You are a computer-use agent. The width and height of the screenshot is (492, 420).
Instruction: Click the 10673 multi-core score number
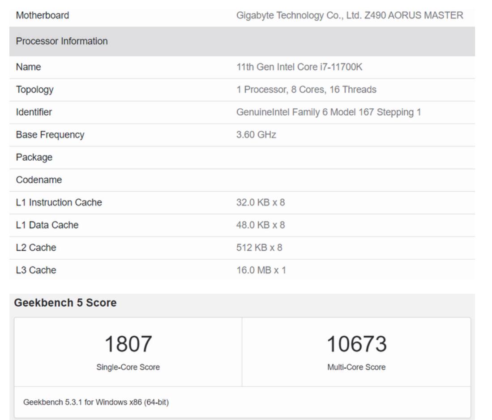[x=356, y=344]
